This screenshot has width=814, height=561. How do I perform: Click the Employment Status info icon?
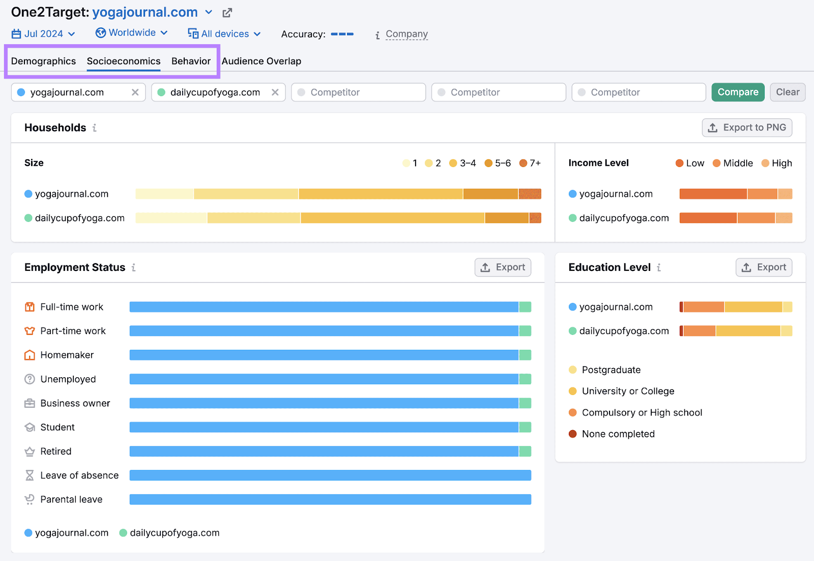(134, 267)
